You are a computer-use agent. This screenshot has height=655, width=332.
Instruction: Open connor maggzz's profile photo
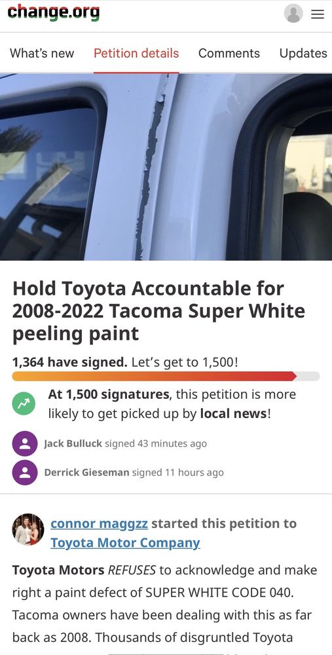(x=28, y=529)
